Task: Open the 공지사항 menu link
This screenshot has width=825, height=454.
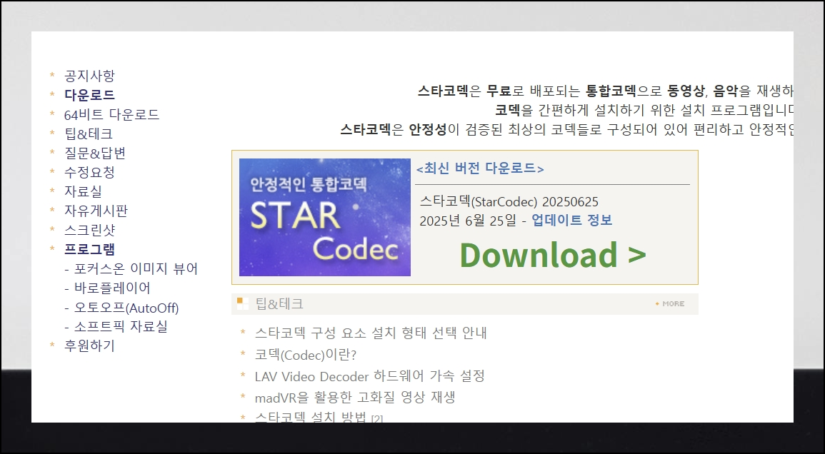Action: (x=89, y=76)
